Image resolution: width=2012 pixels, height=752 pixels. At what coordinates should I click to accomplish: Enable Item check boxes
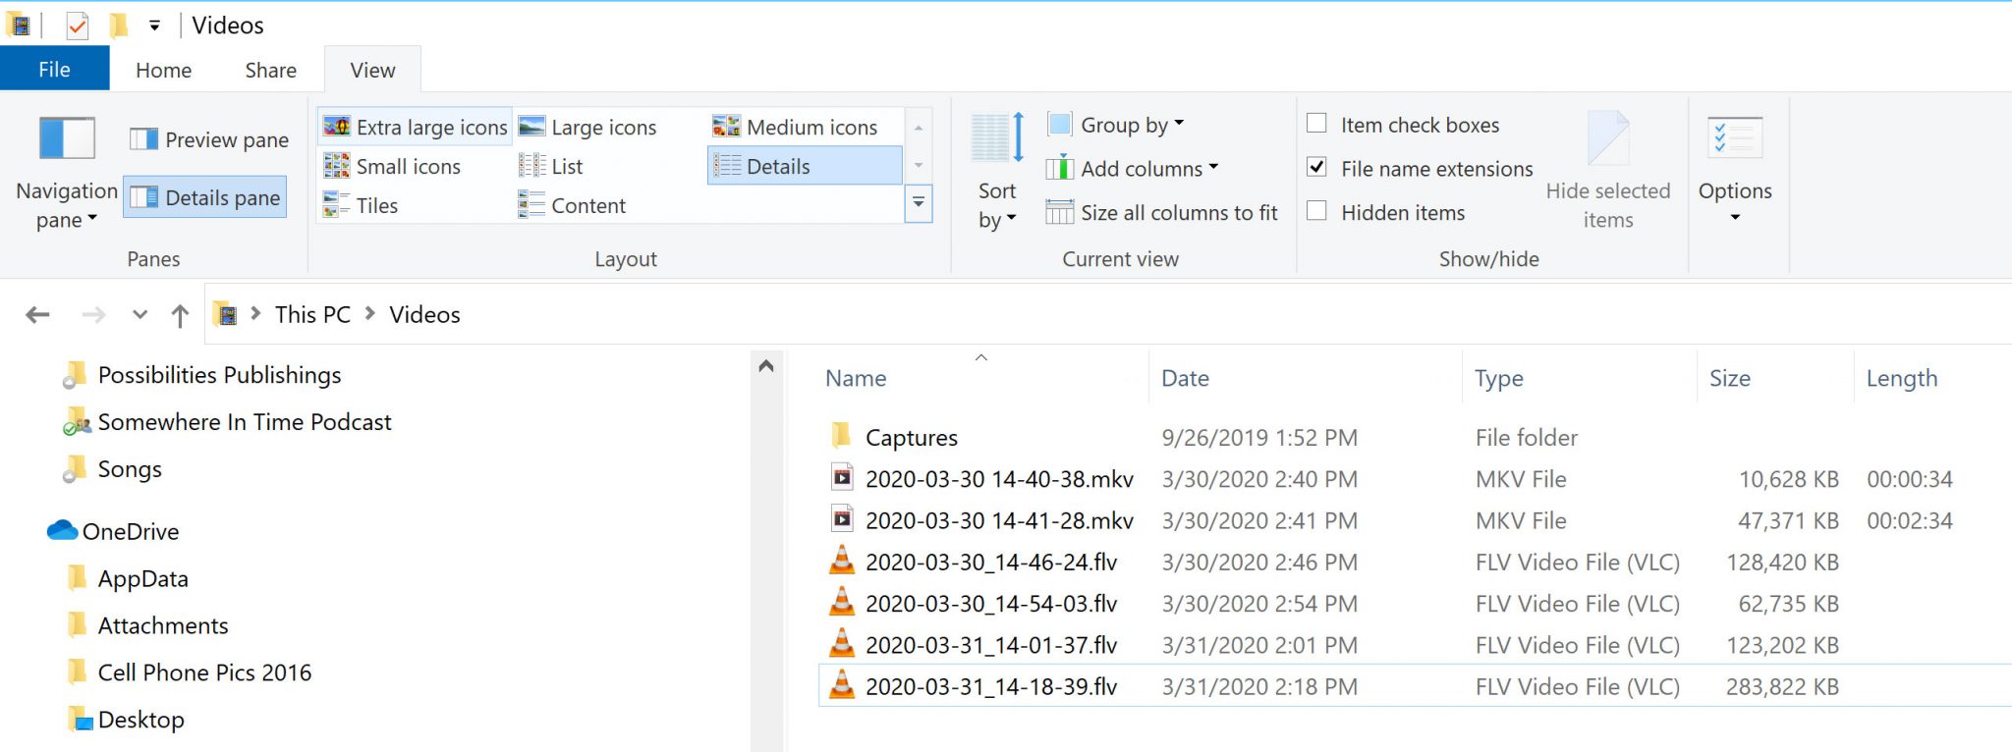tap(1317, 124)
